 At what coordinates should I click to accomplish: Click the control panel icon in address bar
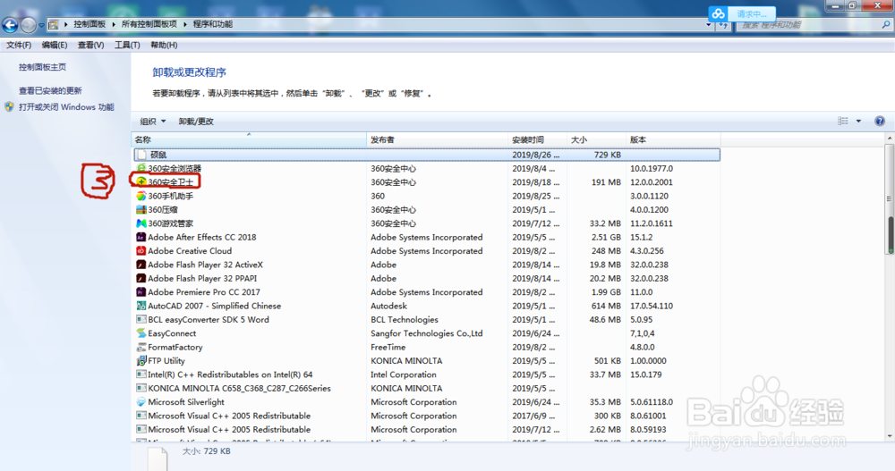coord(54,24)
